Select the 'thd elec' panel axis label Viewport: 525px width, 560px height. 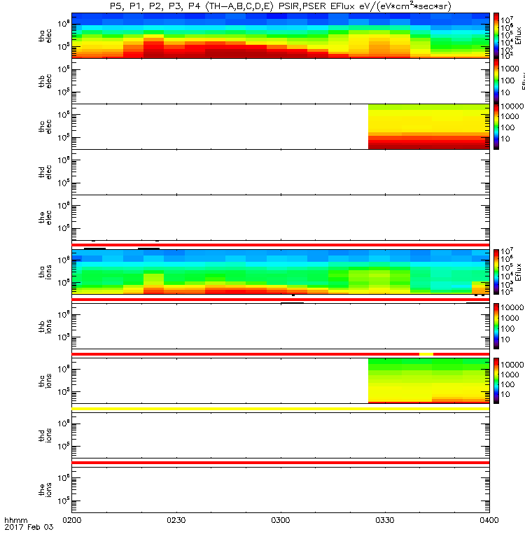pyautogui.click(x=45, y=172)
